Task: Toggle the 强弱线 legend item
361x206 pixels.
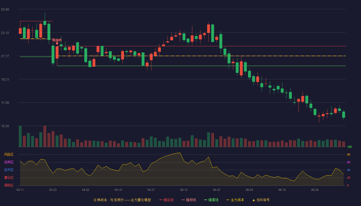Action: click(189, 200)
